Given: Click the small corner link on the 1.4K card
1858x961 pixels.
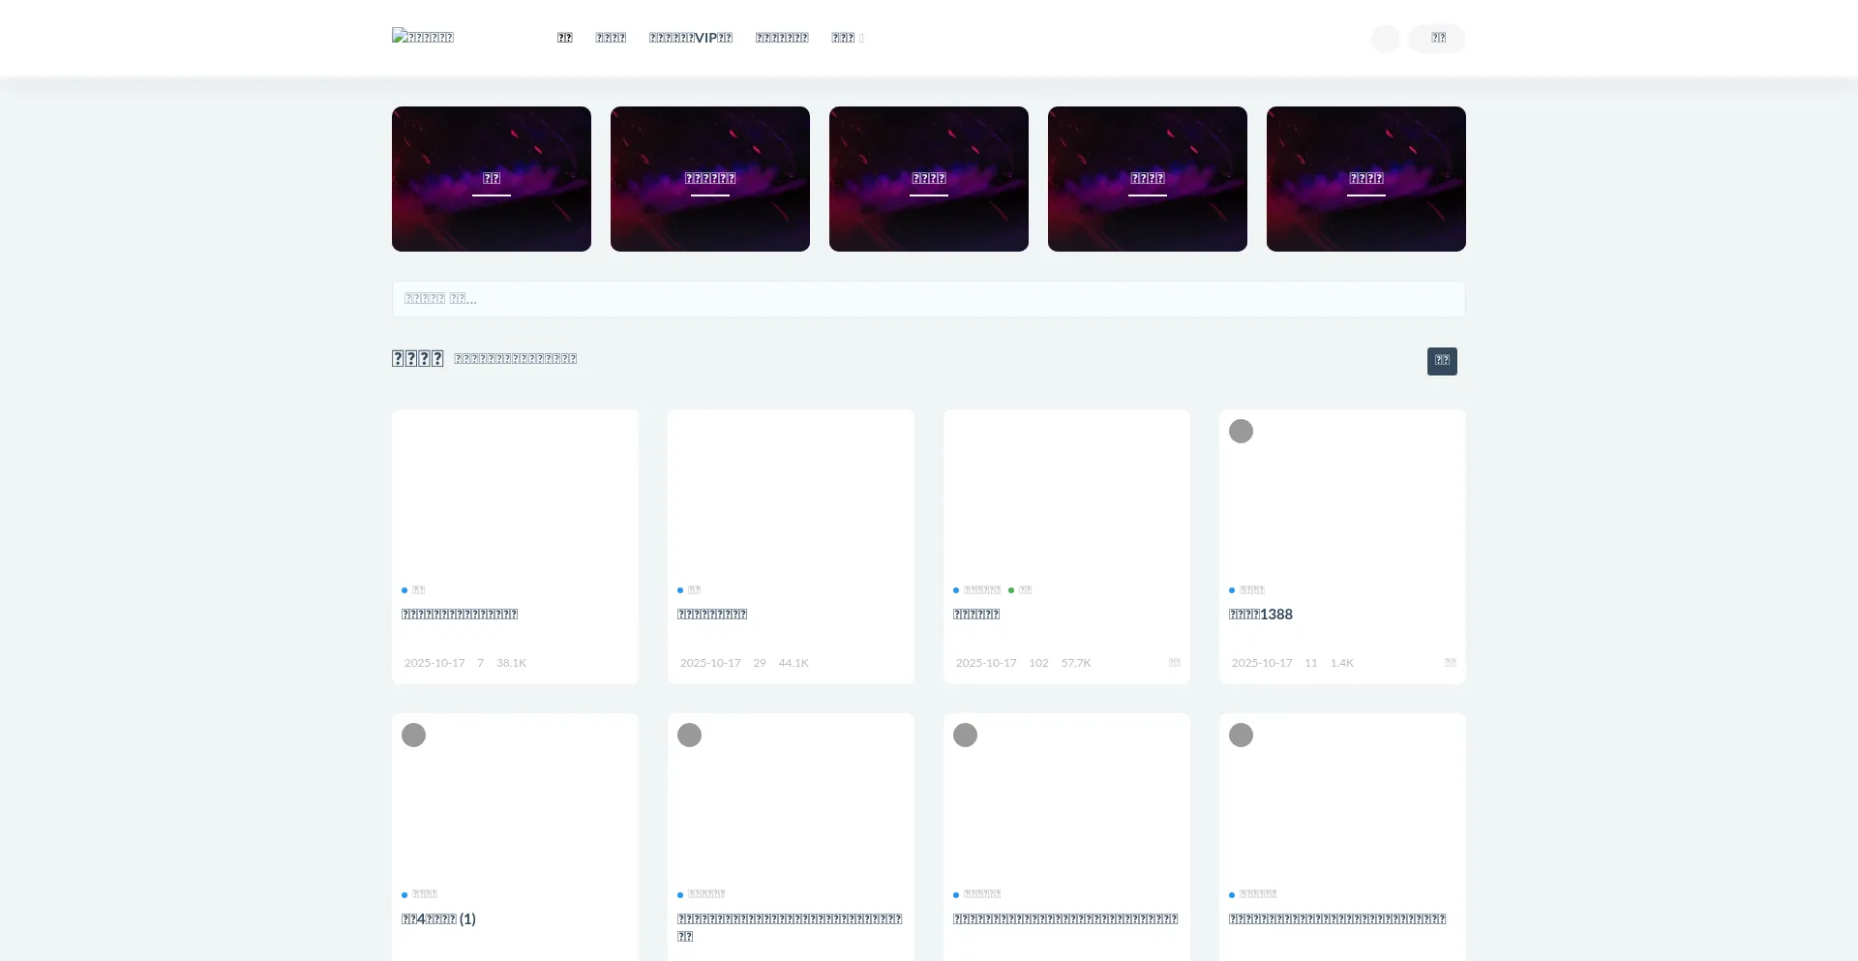Looking at the screenshot, I should coord(1450,663).
